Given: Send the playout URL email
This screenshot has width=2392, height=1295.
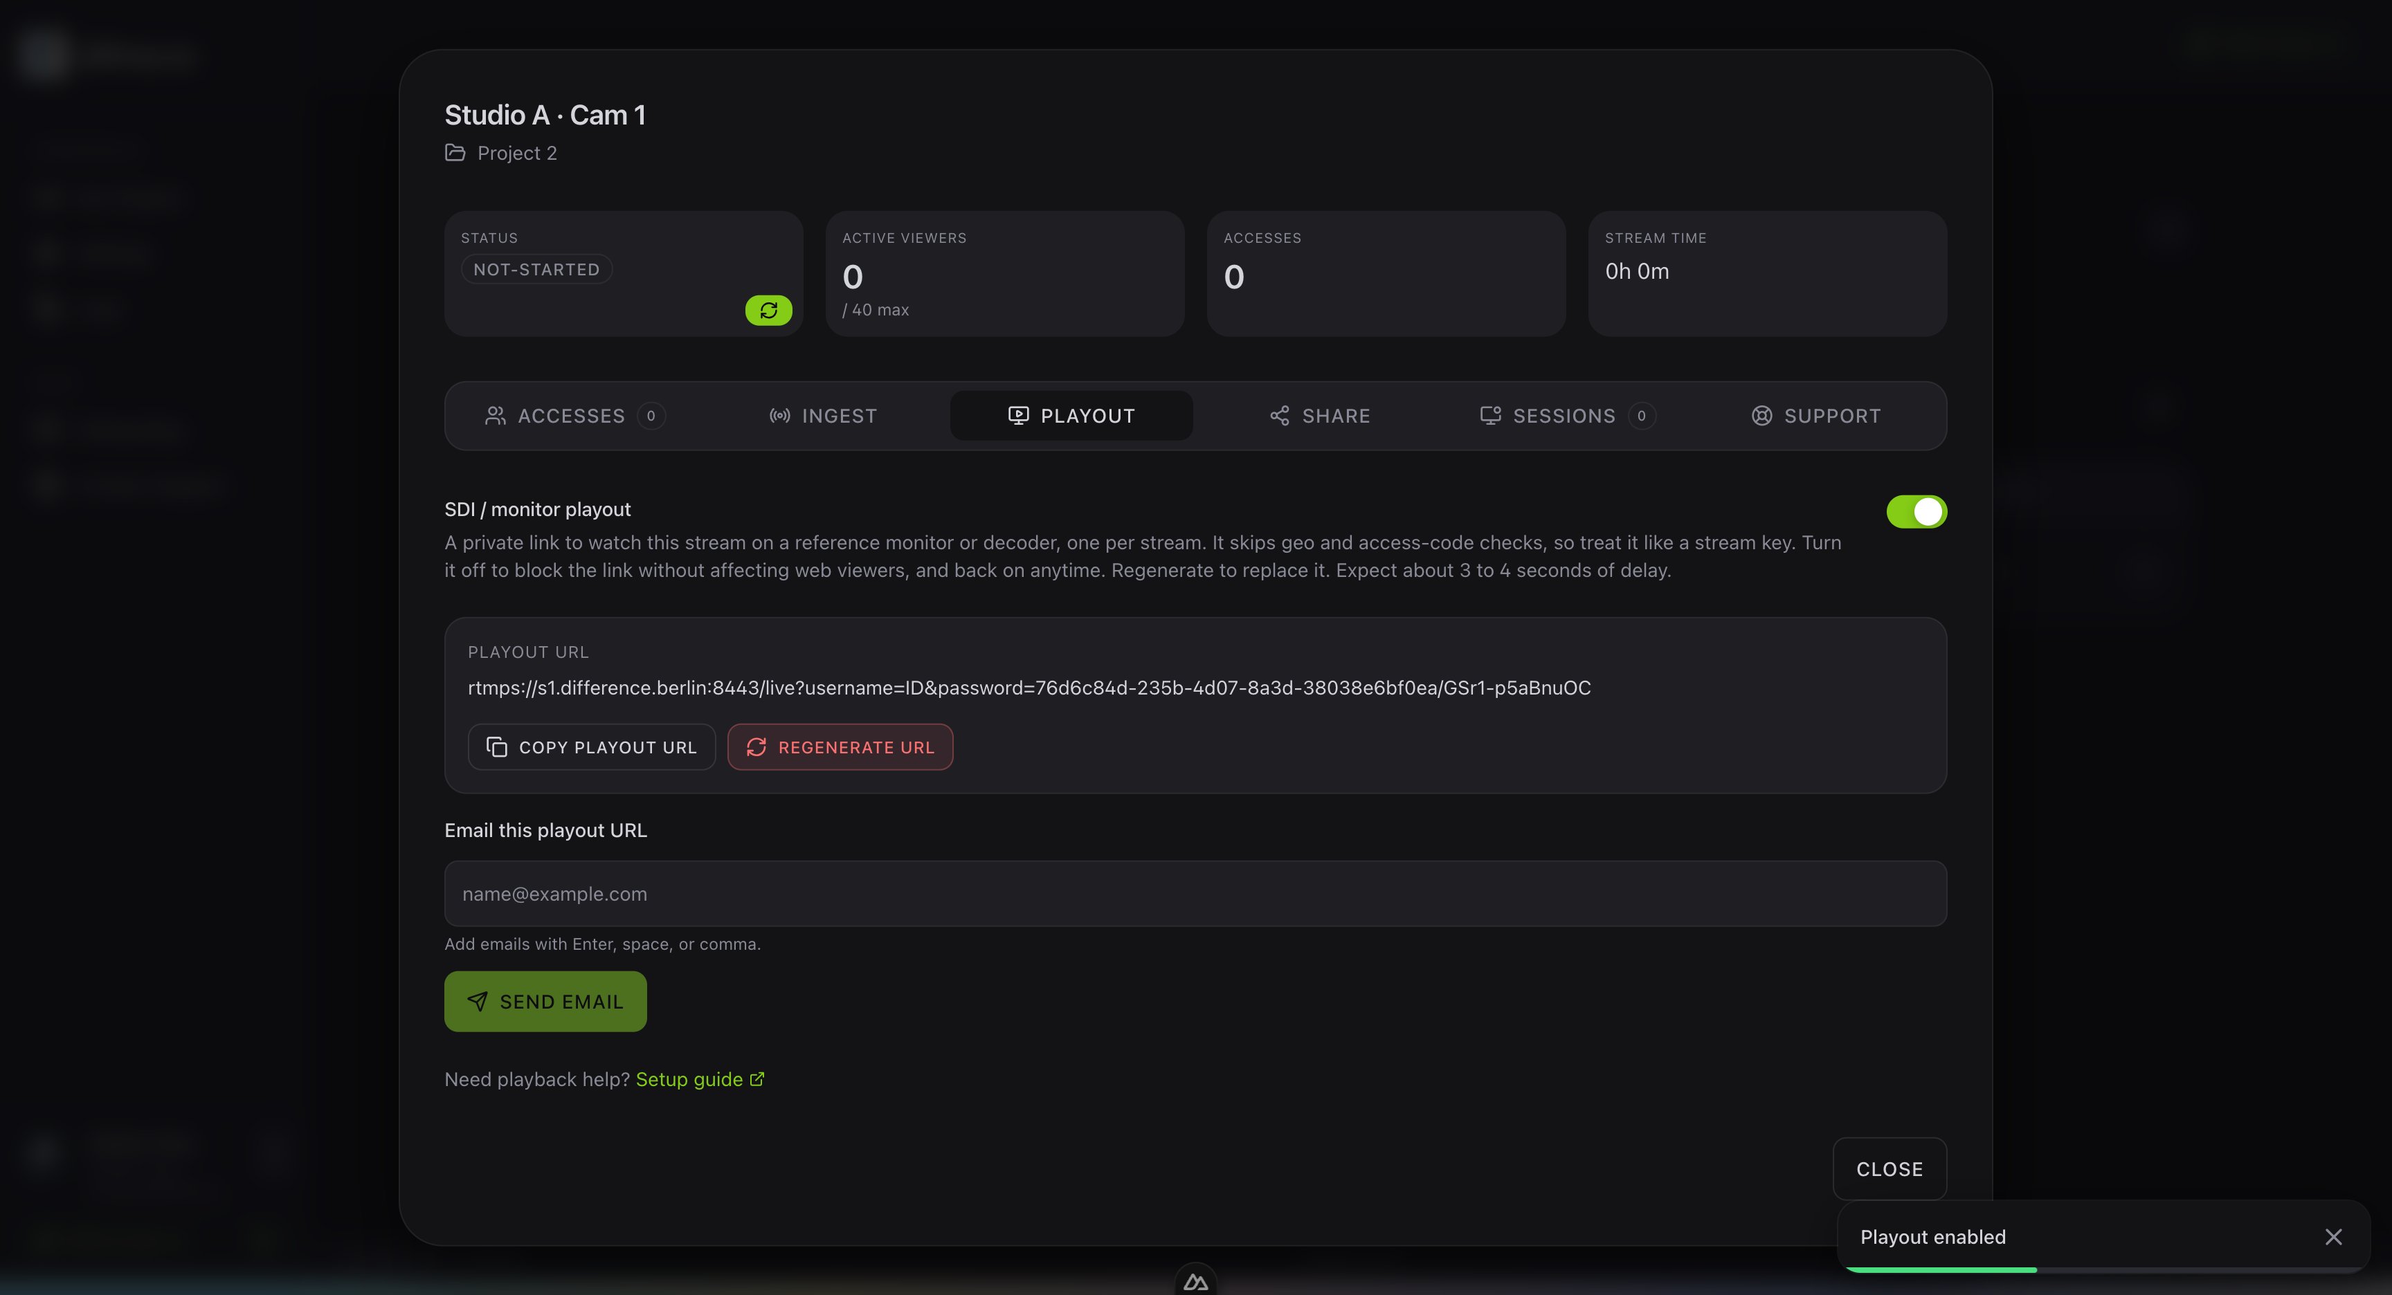Looking at the screenshot, I should (545, 1002).
